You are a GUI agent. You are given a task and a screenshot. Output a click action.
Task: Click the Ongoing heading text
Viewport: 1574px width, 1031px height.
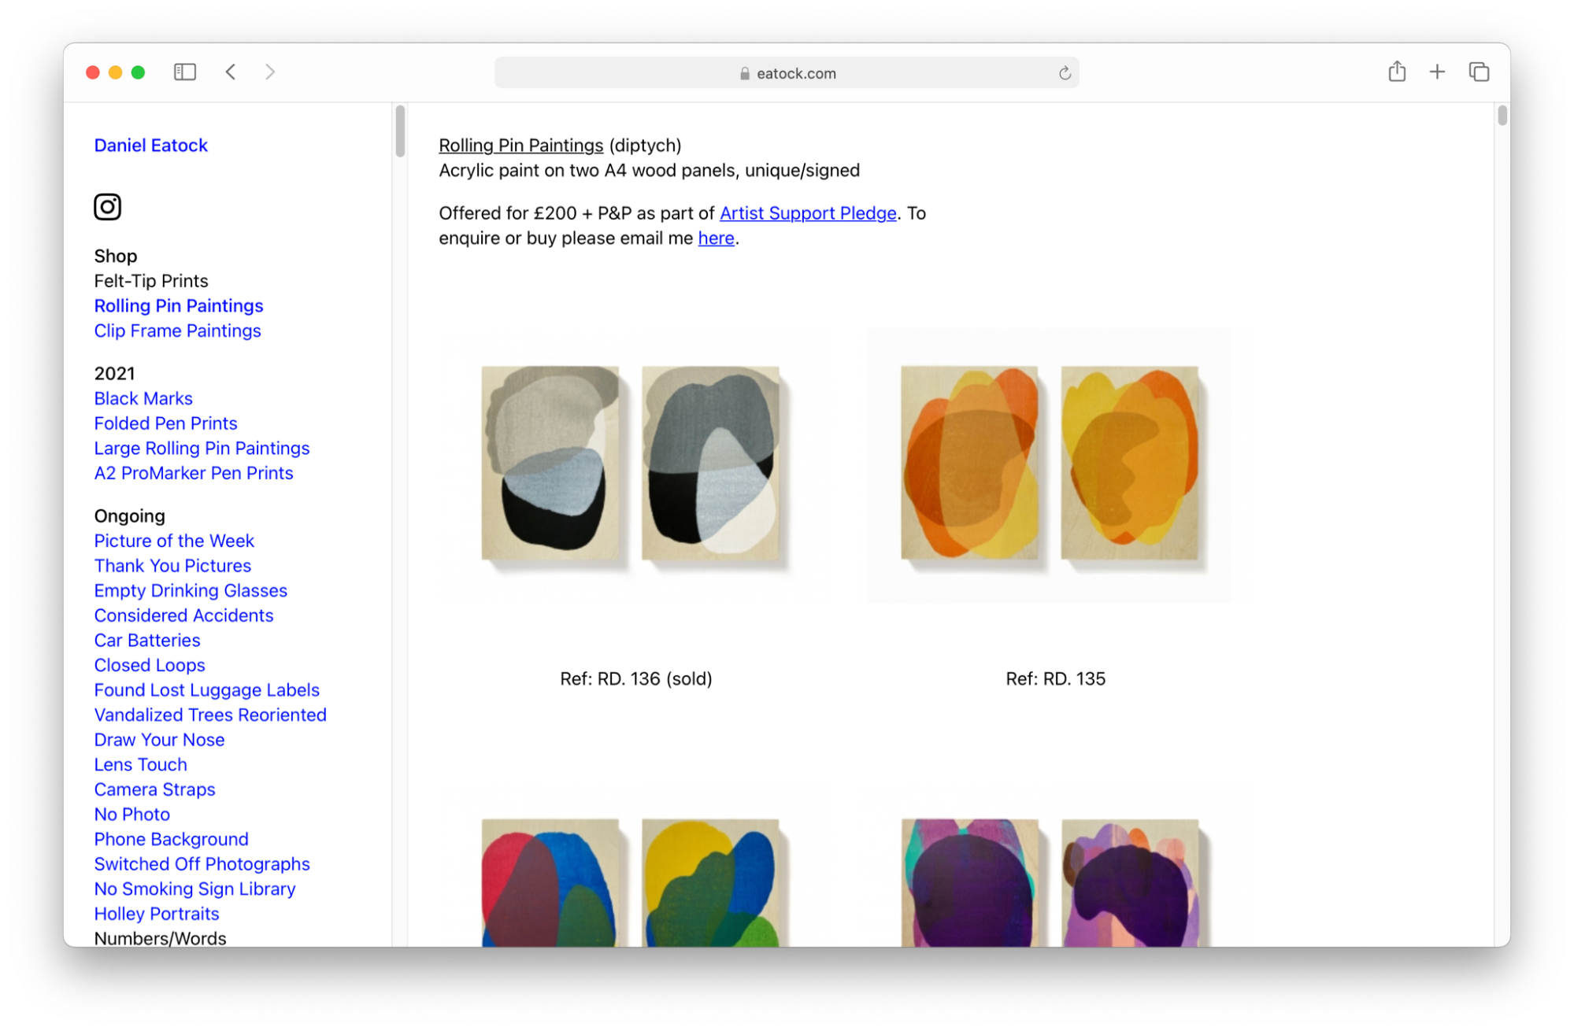click(x=129, y=516)
